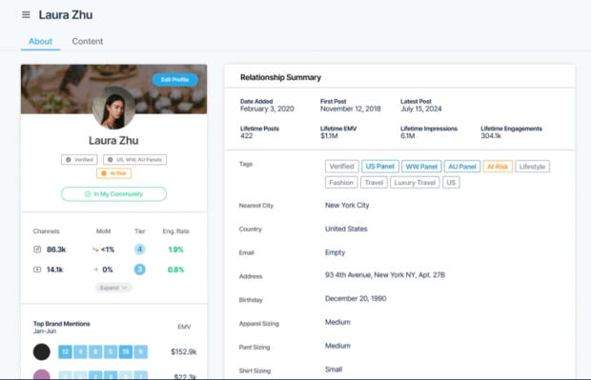The image size is (591, 380).
Task: Click the 93 4th Avenue address value
Action: 385,275
